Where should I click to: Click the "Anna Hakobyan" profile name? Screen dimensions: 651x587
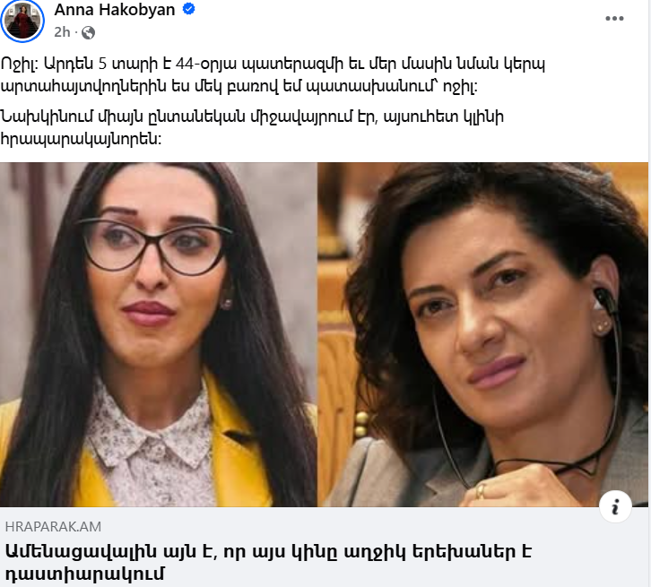115,10
